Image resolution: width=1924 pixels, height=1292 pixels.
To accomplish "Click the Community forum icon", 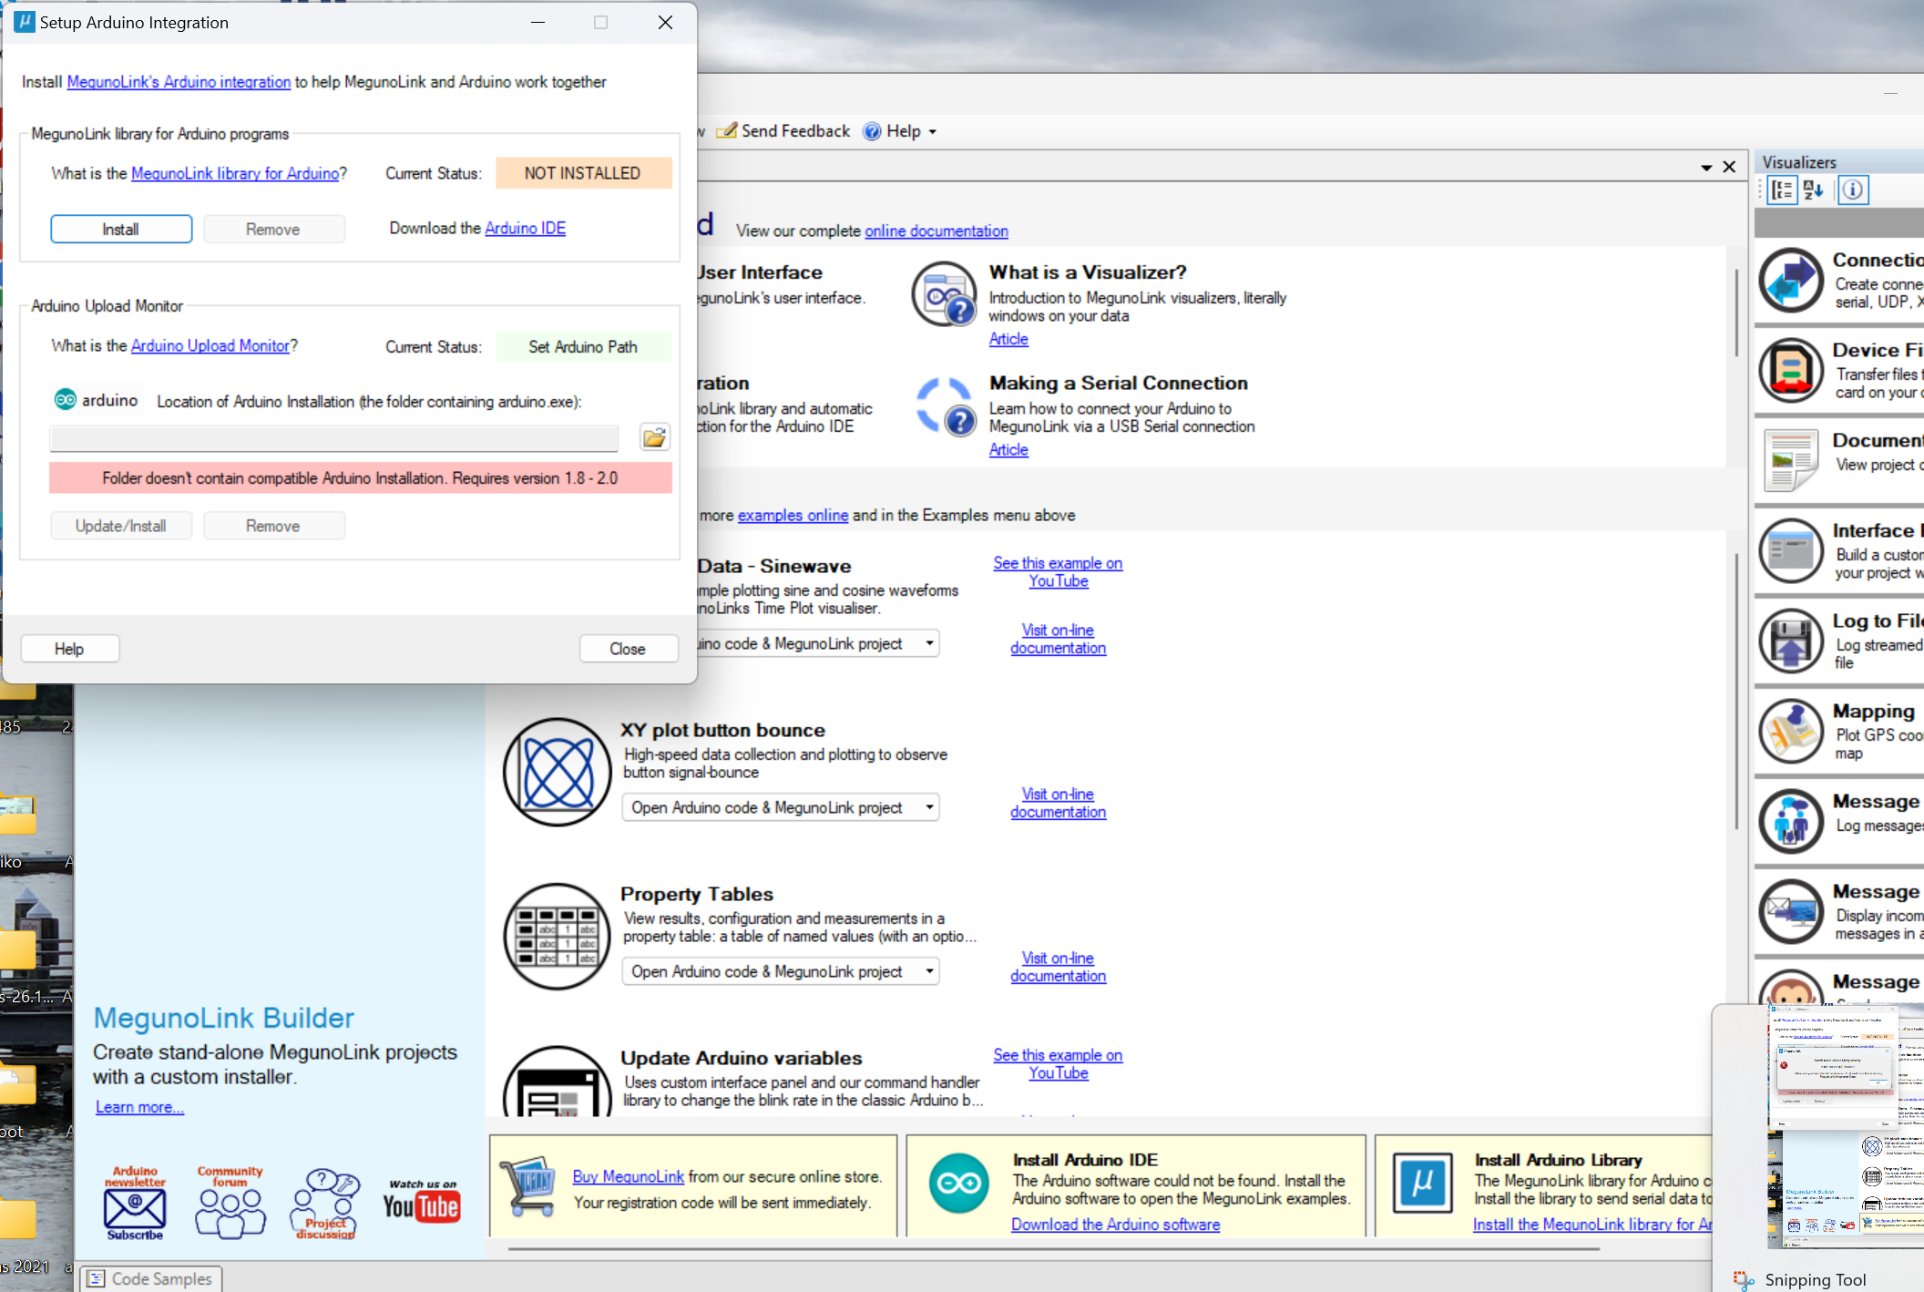I will coord(230,1203).
